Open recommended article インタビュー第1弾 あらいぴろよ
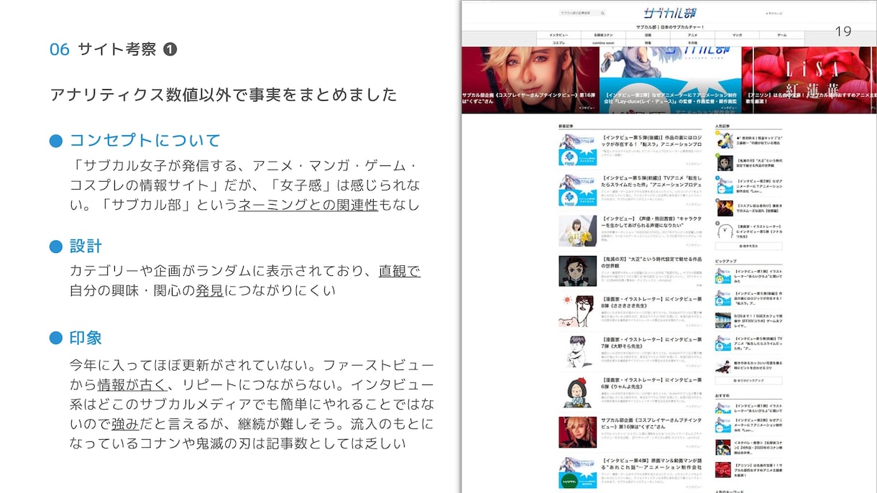The width and height of the screenshot is (877, 493). point(758,409)
